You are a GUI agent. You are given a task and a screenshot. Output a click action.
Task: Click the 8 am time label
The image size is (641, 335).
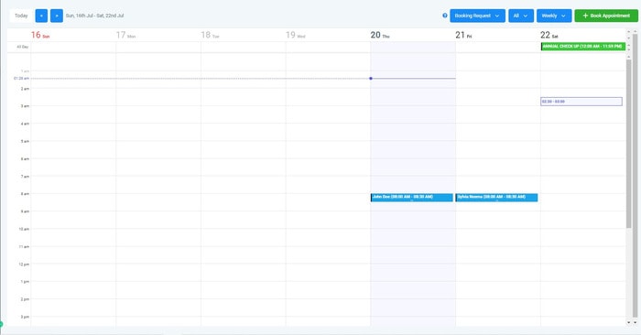pos(25,194)
